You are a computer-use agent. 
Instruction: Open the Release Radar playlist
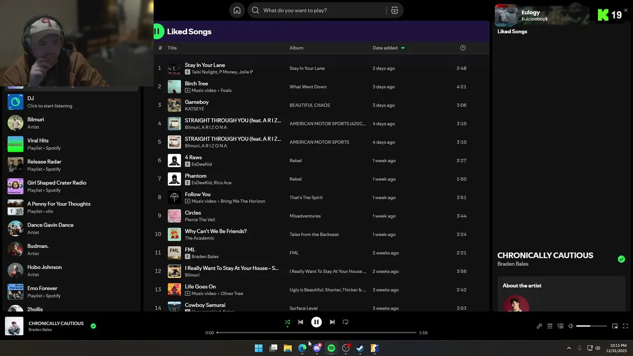[72, 165]
